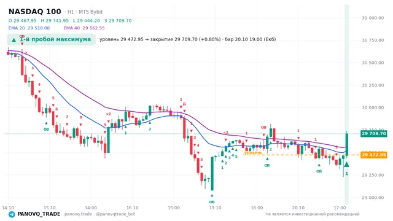
Task: Open the panovq.trade website link
Action: click(78, 214)
